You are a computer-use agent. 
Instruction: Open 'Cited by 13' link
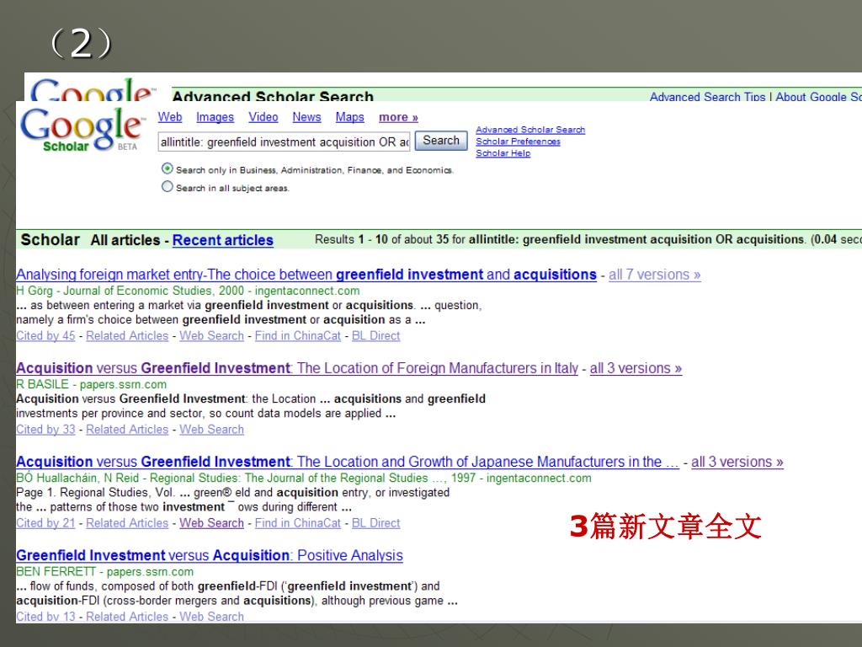(45, 616)
